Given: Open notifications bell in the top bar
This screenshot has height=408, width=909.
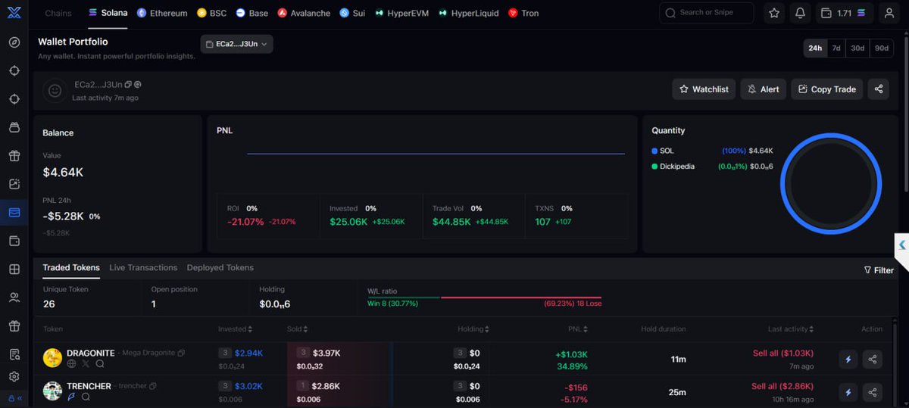Looking at the screenshot, I should (x=800, y=13).
